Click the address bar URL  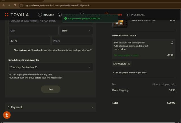[x=57, y=5]
